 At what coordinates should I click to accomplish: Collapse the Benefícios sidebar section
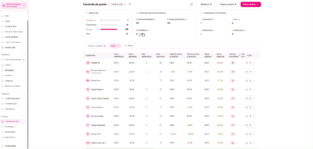24,55
